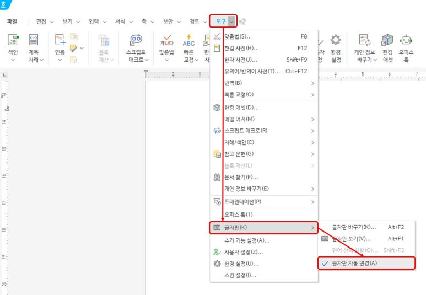Expand the dropdown arrow under 맞춤법 button
The image size is (426, 295).
[166, 60]
